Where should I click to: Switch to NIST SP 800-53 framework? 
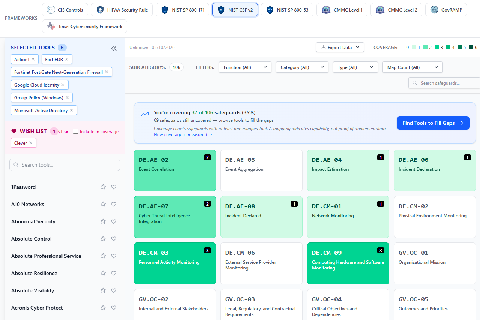pyautogui.click(x=287, y=10)
